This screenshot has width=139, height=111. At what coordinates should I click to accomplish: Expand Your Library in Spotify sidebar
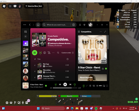[26, 32]
